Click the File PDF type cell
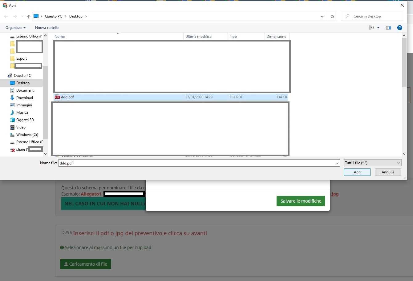This screenshot has height=281, width=413. coord(236,97)
